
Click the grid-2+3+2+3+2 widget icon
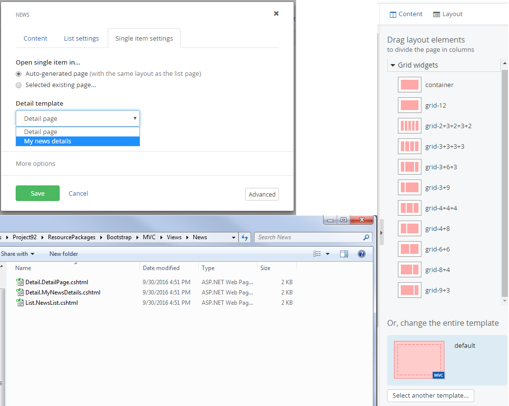pyautogui.click(x=409, y=125)
